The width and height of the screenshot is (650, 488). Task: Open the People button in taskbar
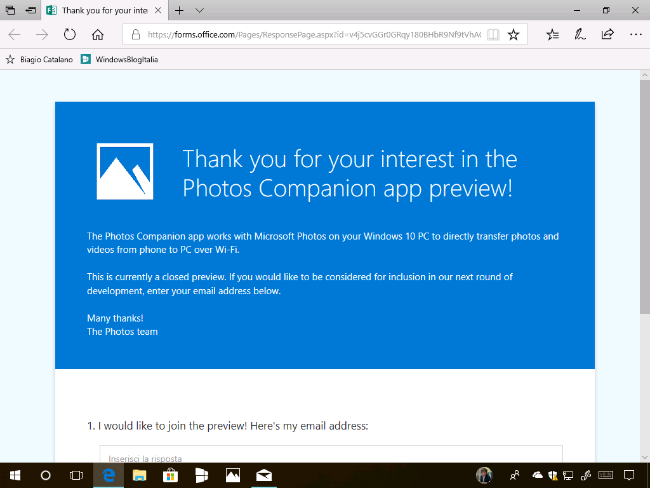(514, 475)
